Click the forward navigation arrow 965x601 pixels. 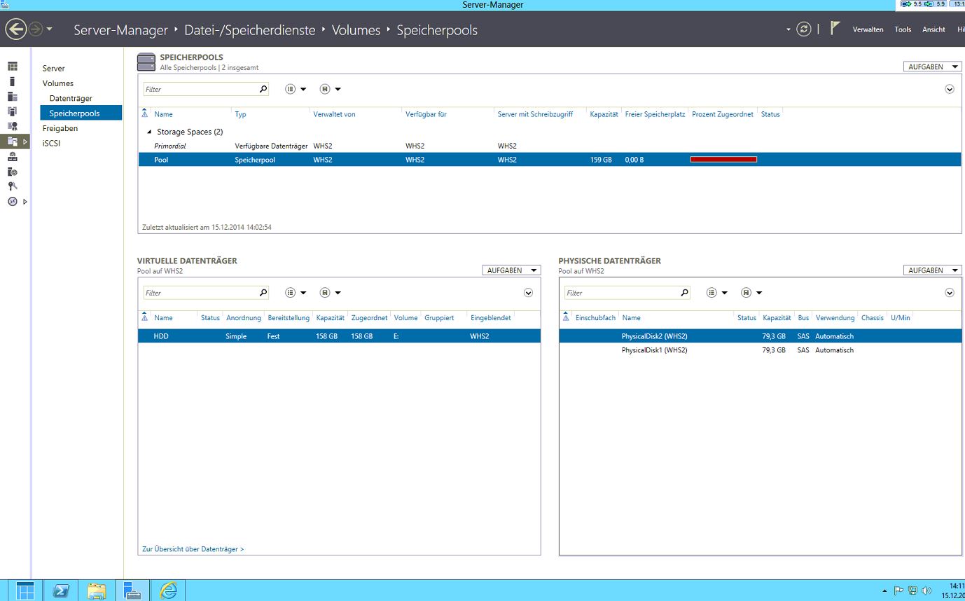click(x=36, y=29)
